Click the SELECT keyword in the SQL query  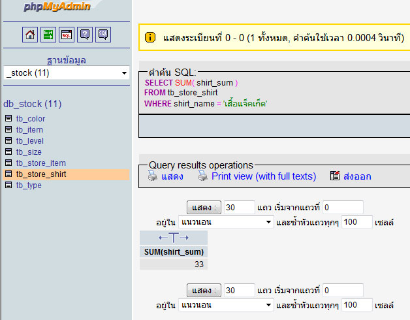click(x=159, y=83)
